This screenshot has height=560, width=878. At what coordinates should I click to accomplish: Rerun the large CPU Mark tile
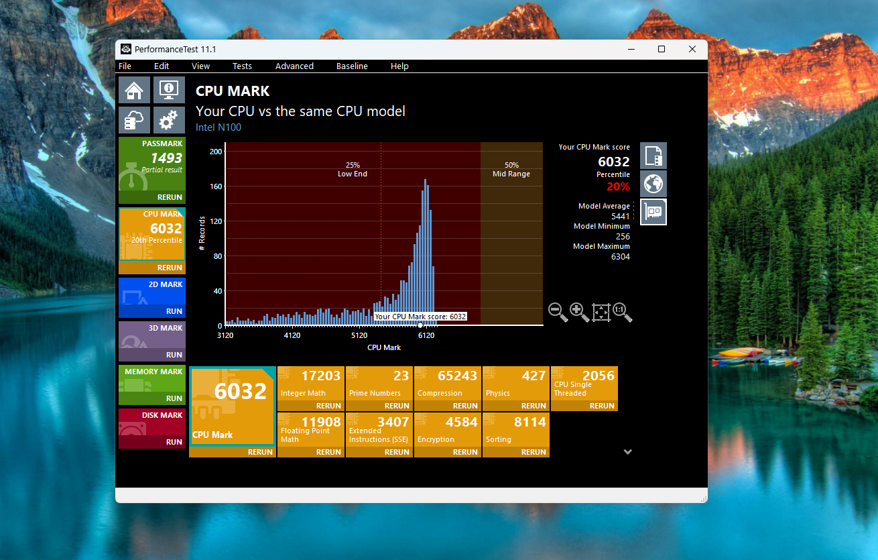tap(260, 452)
